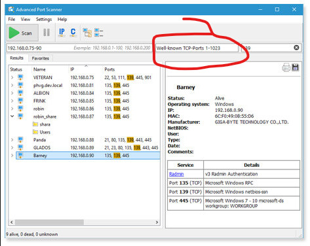Click the class C subnet icon
Screen dimensions: 310x246
click(73, 32)
